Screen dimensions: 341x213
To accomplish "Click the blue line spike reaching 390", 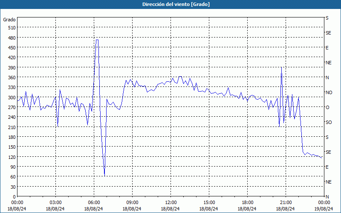I will click(281, 68).
